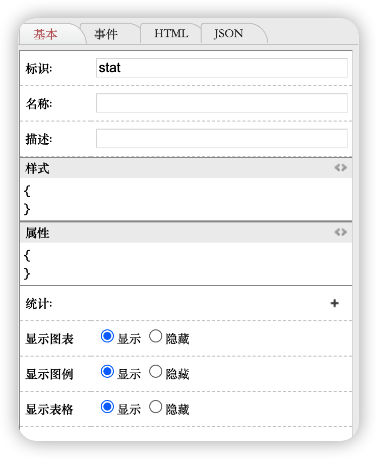Image resolution: width=377 pixels, height=459 pixels.
Task: Click the code toggle icon in 属性 header
Action: click(x=341, y=233)
